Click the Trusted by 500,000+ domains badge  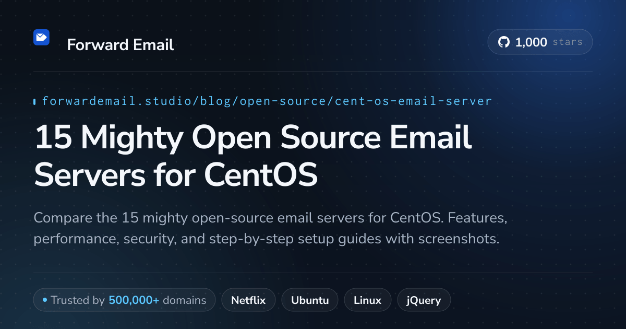[x=124, y=300]
